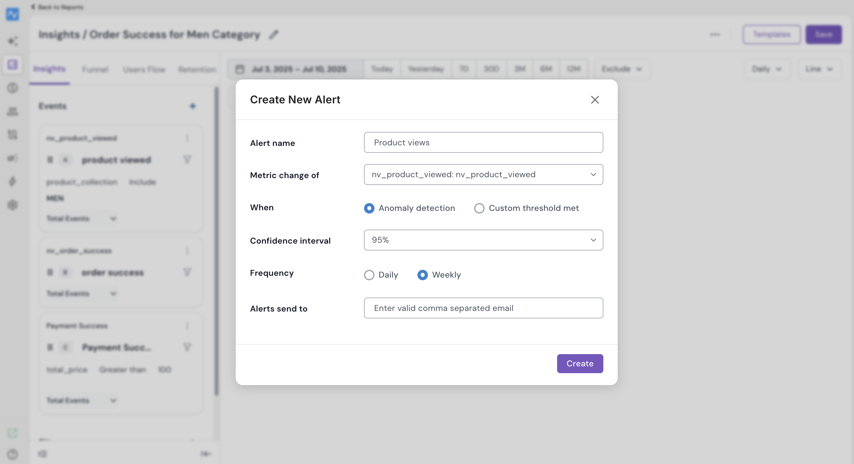This screenshot has width=854, height=464.
Task: Open the help icon in sidebar bottom
Action: pos(13,454)
